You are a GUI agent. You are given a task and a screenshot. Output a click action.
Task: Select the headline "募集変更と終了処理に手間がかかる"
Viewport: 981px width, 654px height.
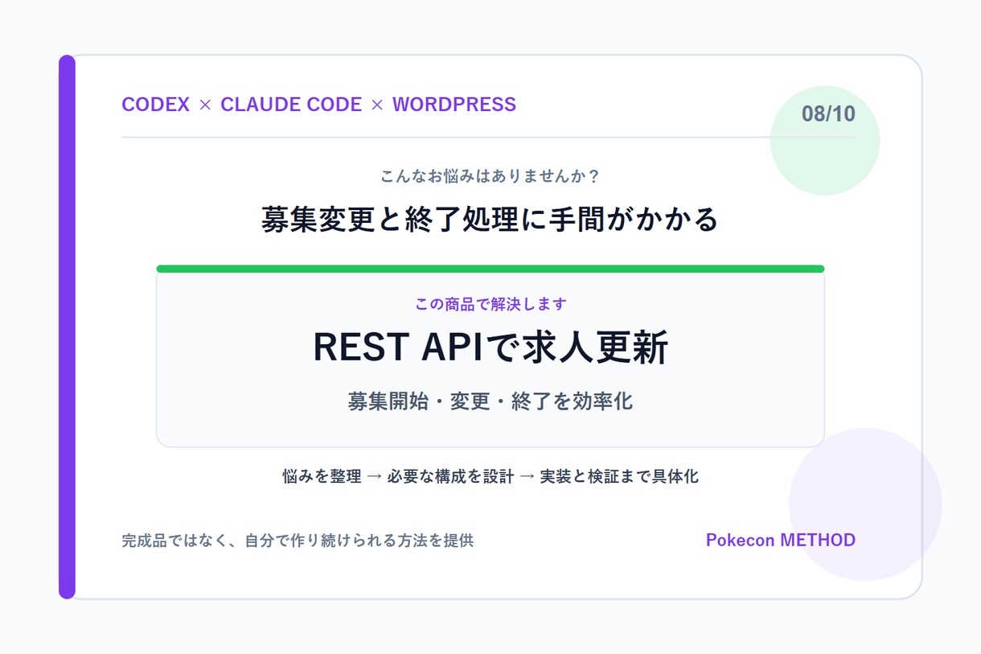[490, 219]
